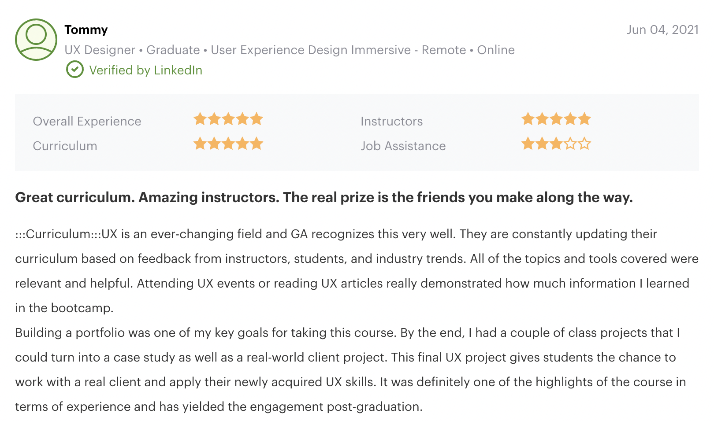Click the Job Assistance star rating

[556, 144]
